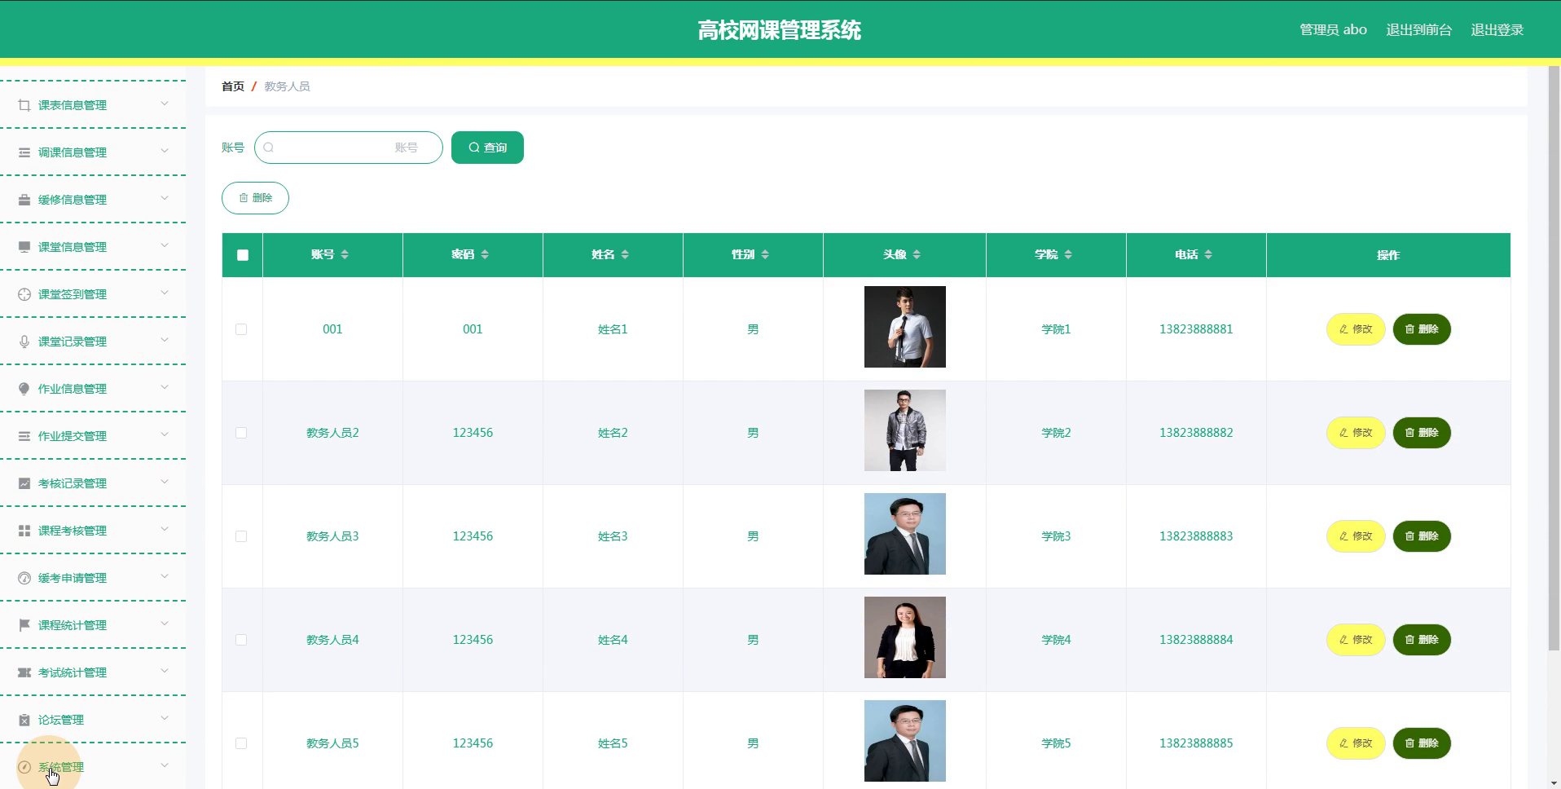Tick the checkbox for 教务人员2 row
Image resolution: width=1561 pixels, height=789 pixels.
click(x=241, y=433)
